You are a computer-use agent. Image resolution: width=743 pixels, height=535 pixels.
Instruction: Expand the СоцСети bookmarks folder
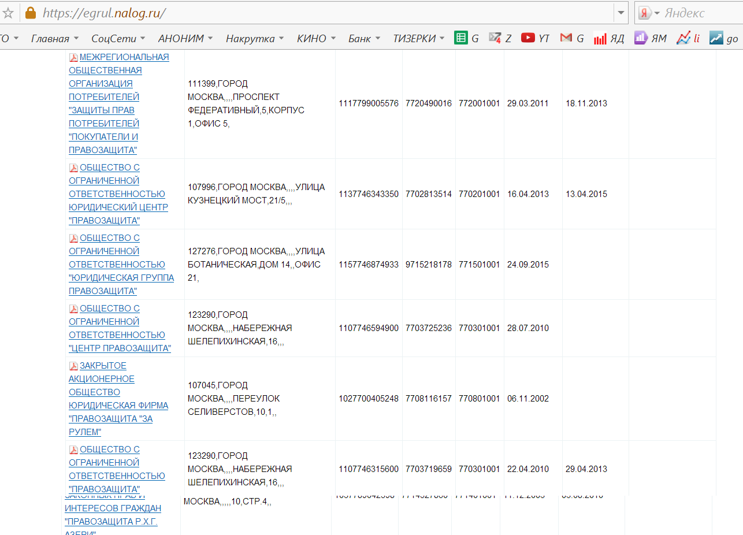(120, 38)
